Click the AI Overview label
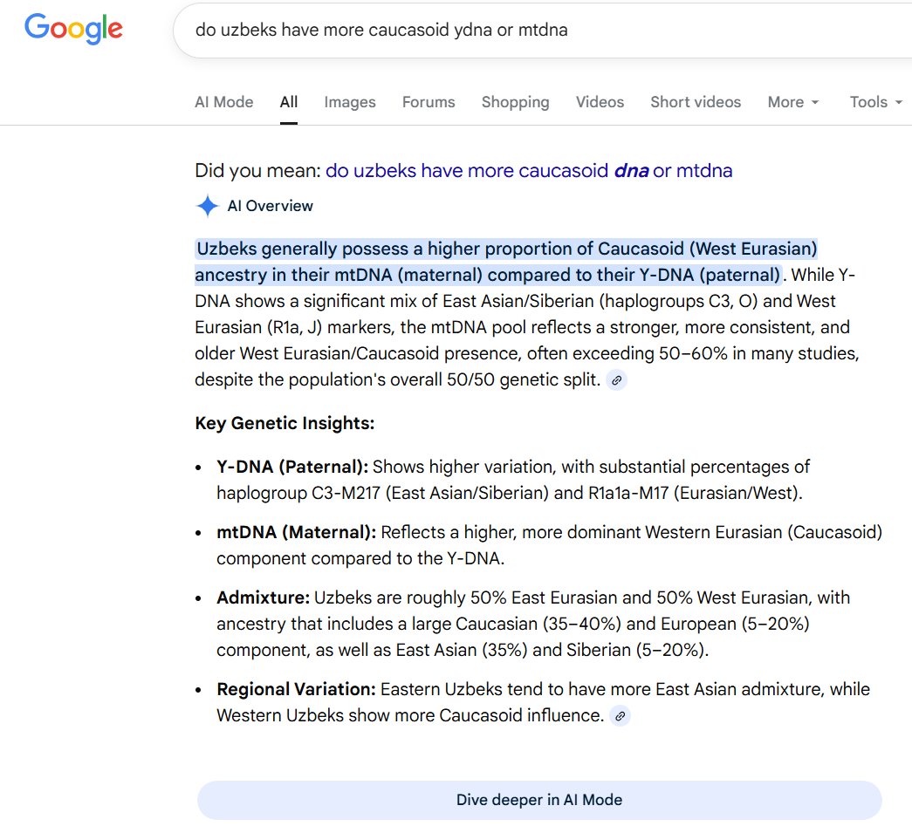912x833 pixels. pos(270,206)
